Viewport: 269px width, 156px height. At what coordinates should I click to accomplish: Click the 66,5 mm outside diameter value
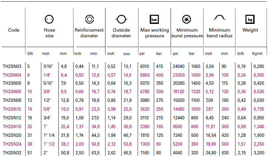coord(128,153)
